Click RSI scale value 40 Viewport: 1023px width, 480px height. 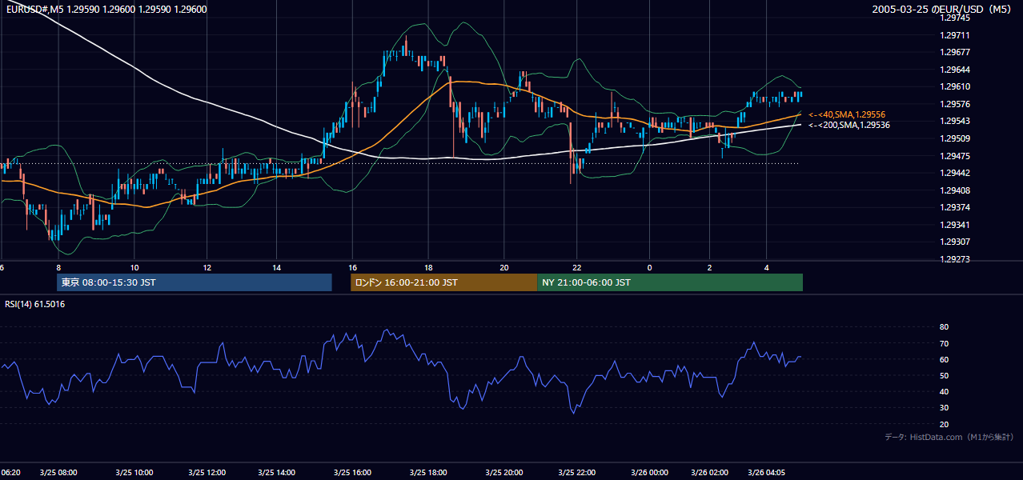[944, 391]
